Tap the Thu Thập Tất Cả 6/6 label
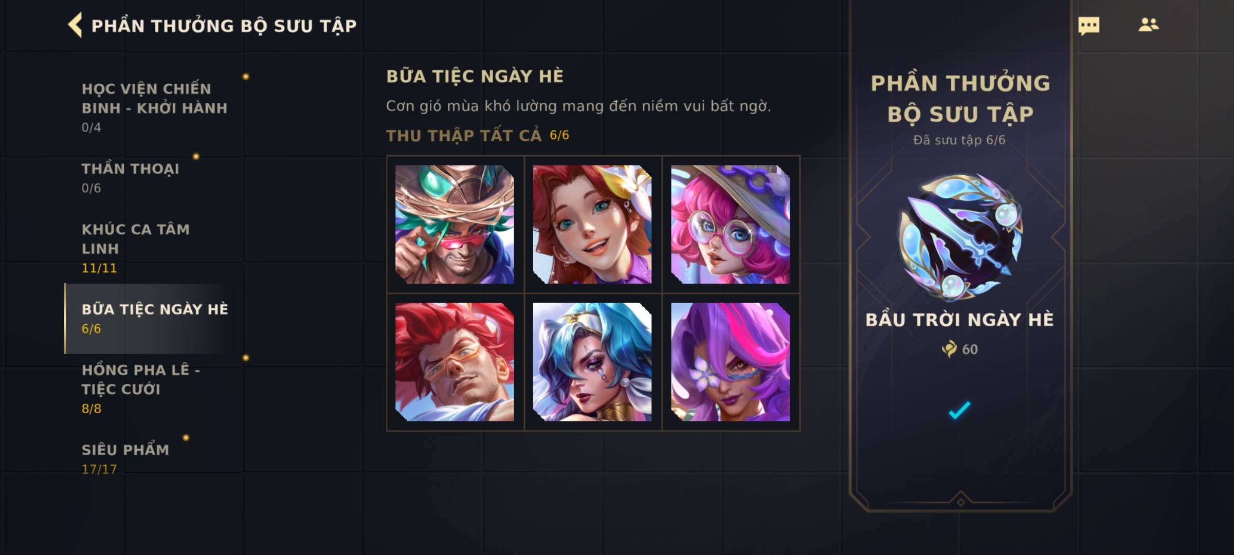The height and width of the screenshot is (555, 1234). [x=477, y=135]
